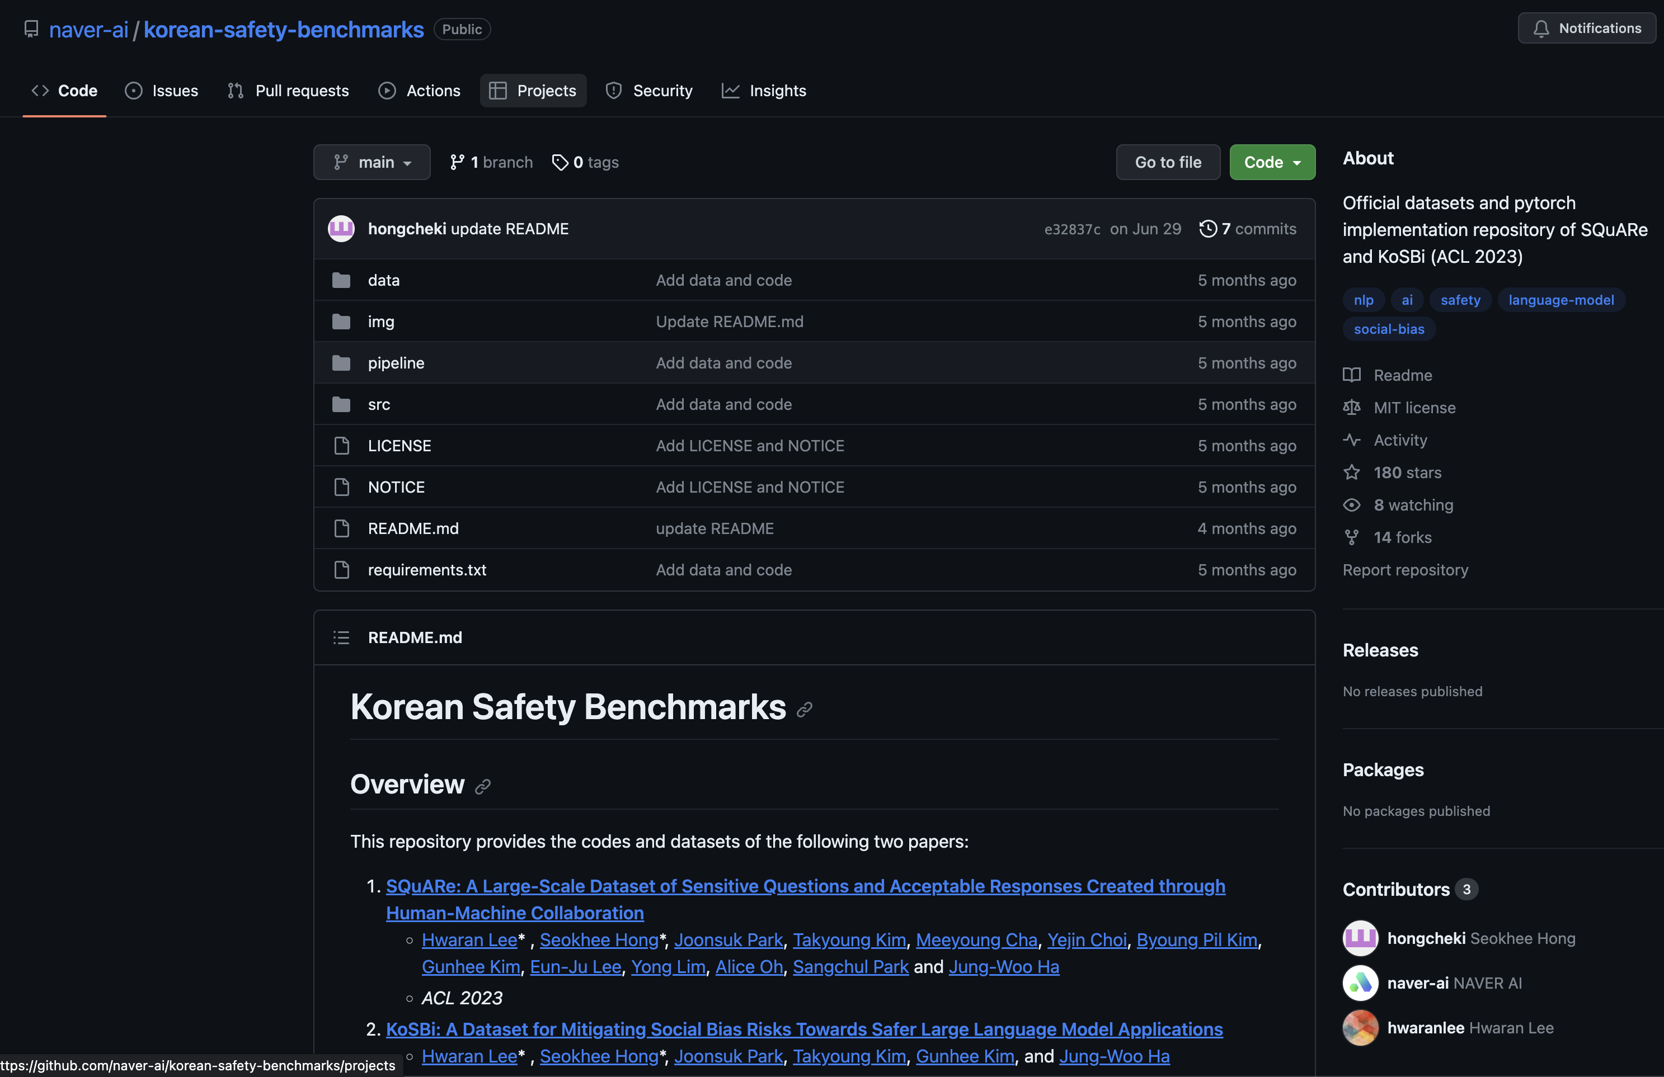Click the MIT license link
Screen dimensions: 1664x1077
pyautogui.click(x=1414, y=408)
